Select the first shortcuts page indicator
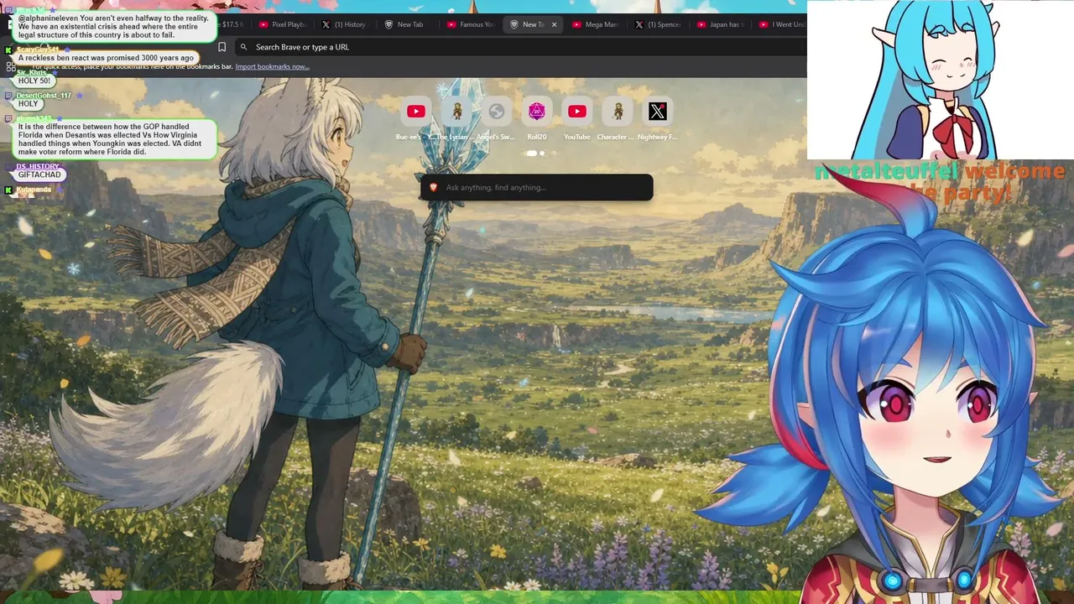1074x604 pixels. [x=531, y=154]
